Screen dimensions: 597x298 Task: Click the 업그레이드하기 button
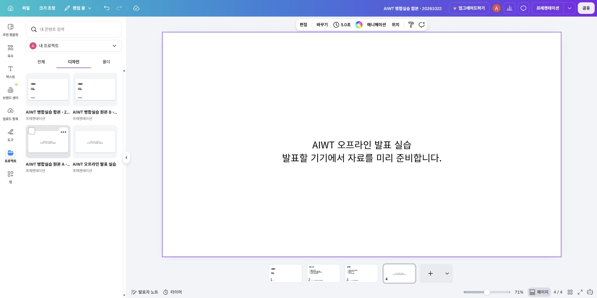(469, 8)
